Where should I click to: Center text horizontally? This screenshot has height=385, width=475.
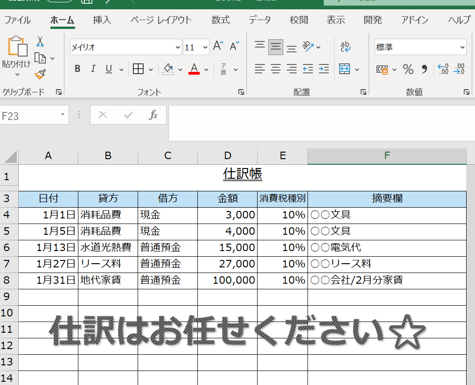[276, 69]
